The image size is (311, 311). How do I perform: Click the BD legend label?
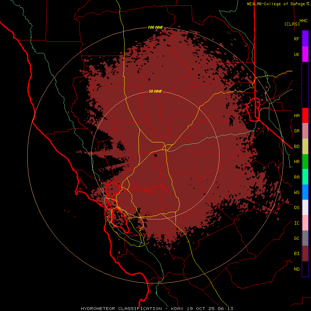point(296,147)
